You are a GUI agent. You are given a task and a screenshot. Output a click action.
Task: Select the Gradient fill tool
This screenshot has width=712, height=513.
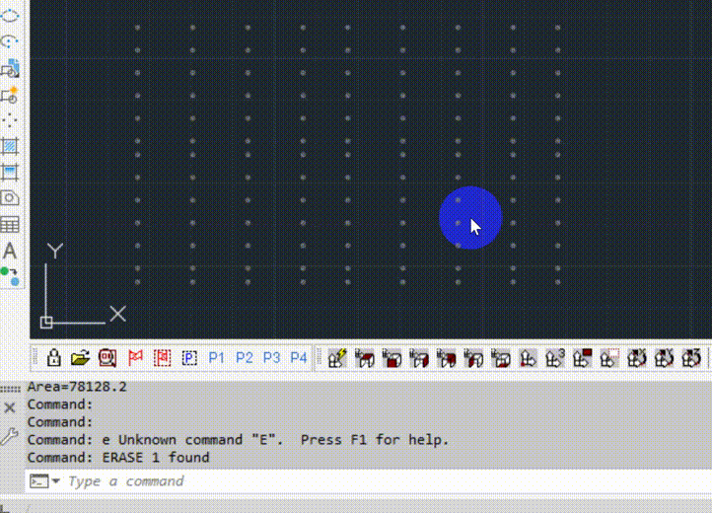pyautogui.click(x=10, y=173)
